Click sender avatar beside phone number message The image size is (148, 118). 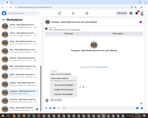47,100
